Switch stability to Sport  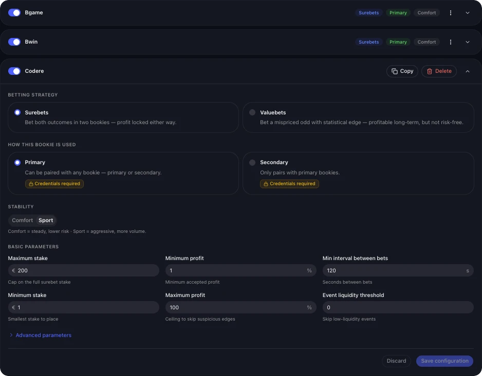46,221
